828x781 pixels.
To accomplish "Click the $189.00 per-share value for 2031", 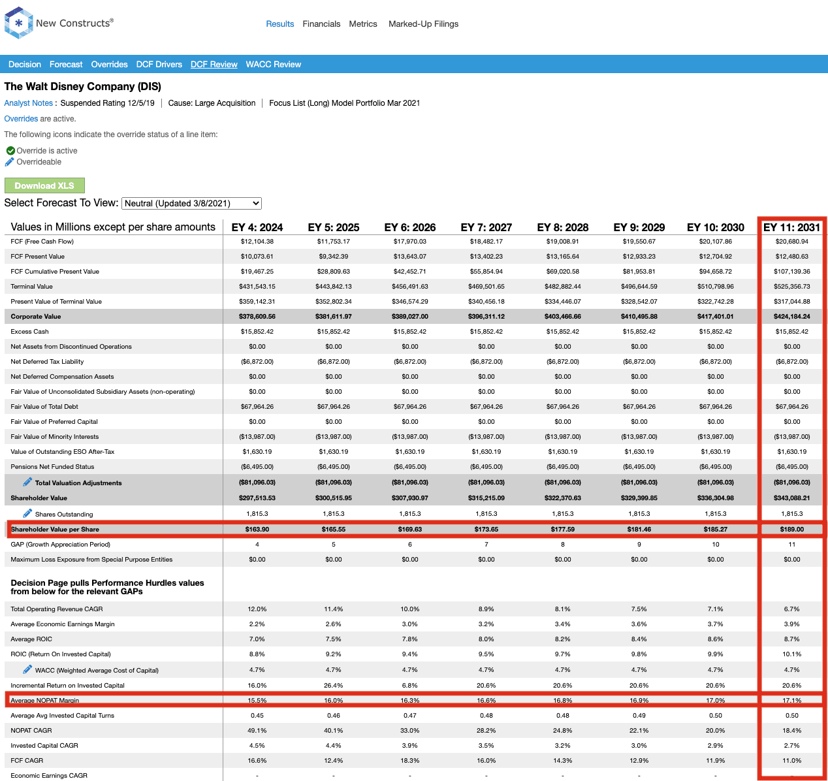I will click(792, 530).
